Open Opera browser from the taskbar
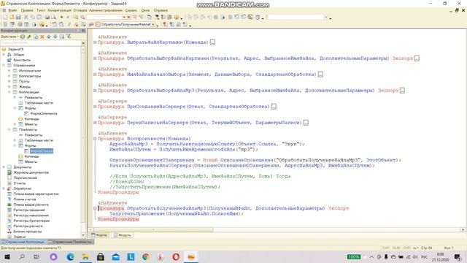467x263 pixels. [176, 256]
